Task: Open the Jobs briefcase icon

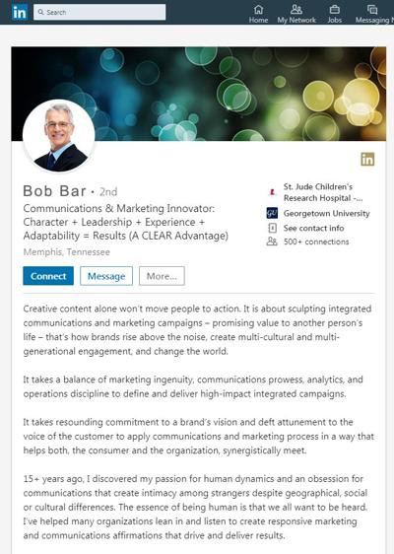Action: click(334, 9)
